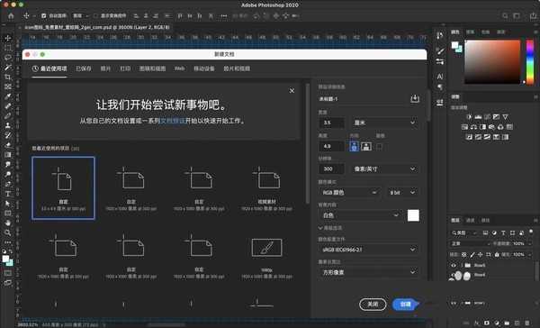540x328 pixels.
Task: Select the Zoom tool
Action: [x=7, y=232]
